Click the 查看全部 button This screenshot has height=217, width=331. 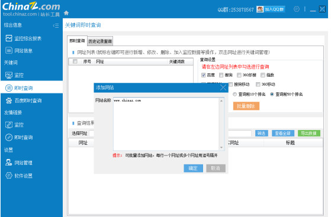(x=282, y=133)
